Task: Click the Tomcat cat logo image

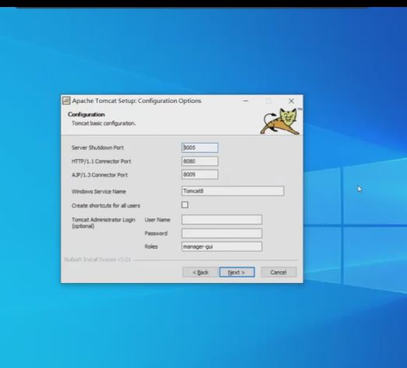Action: click(280, 122)
